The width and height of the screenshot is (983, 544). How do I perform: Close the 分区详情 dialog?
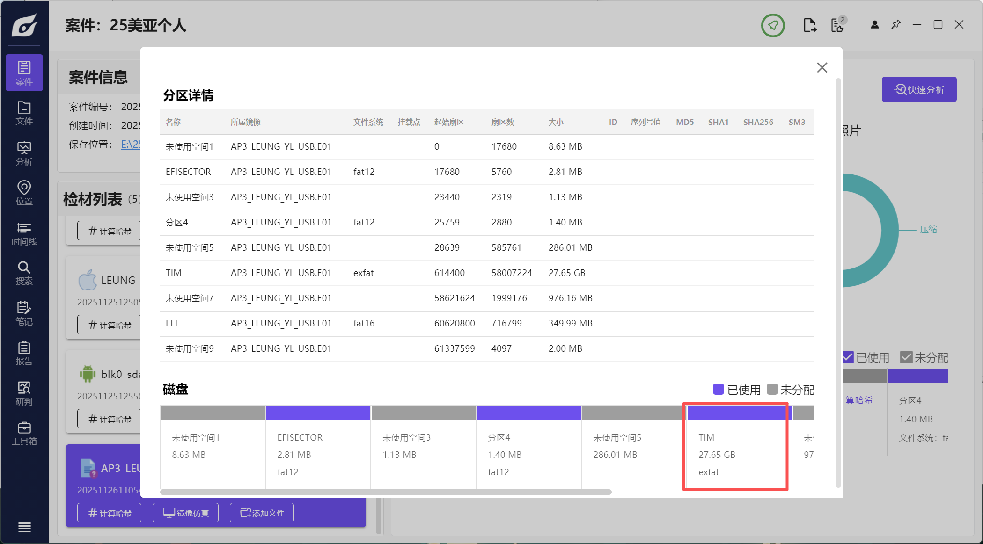pyautogui.click(x=822, y=68)
